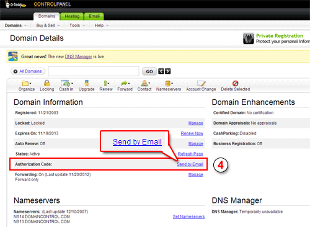Image resolution: width=310 pixels, height=227 pixels.
Task: Click the Great news banner image icon
Action: click(x=13, y=56)
